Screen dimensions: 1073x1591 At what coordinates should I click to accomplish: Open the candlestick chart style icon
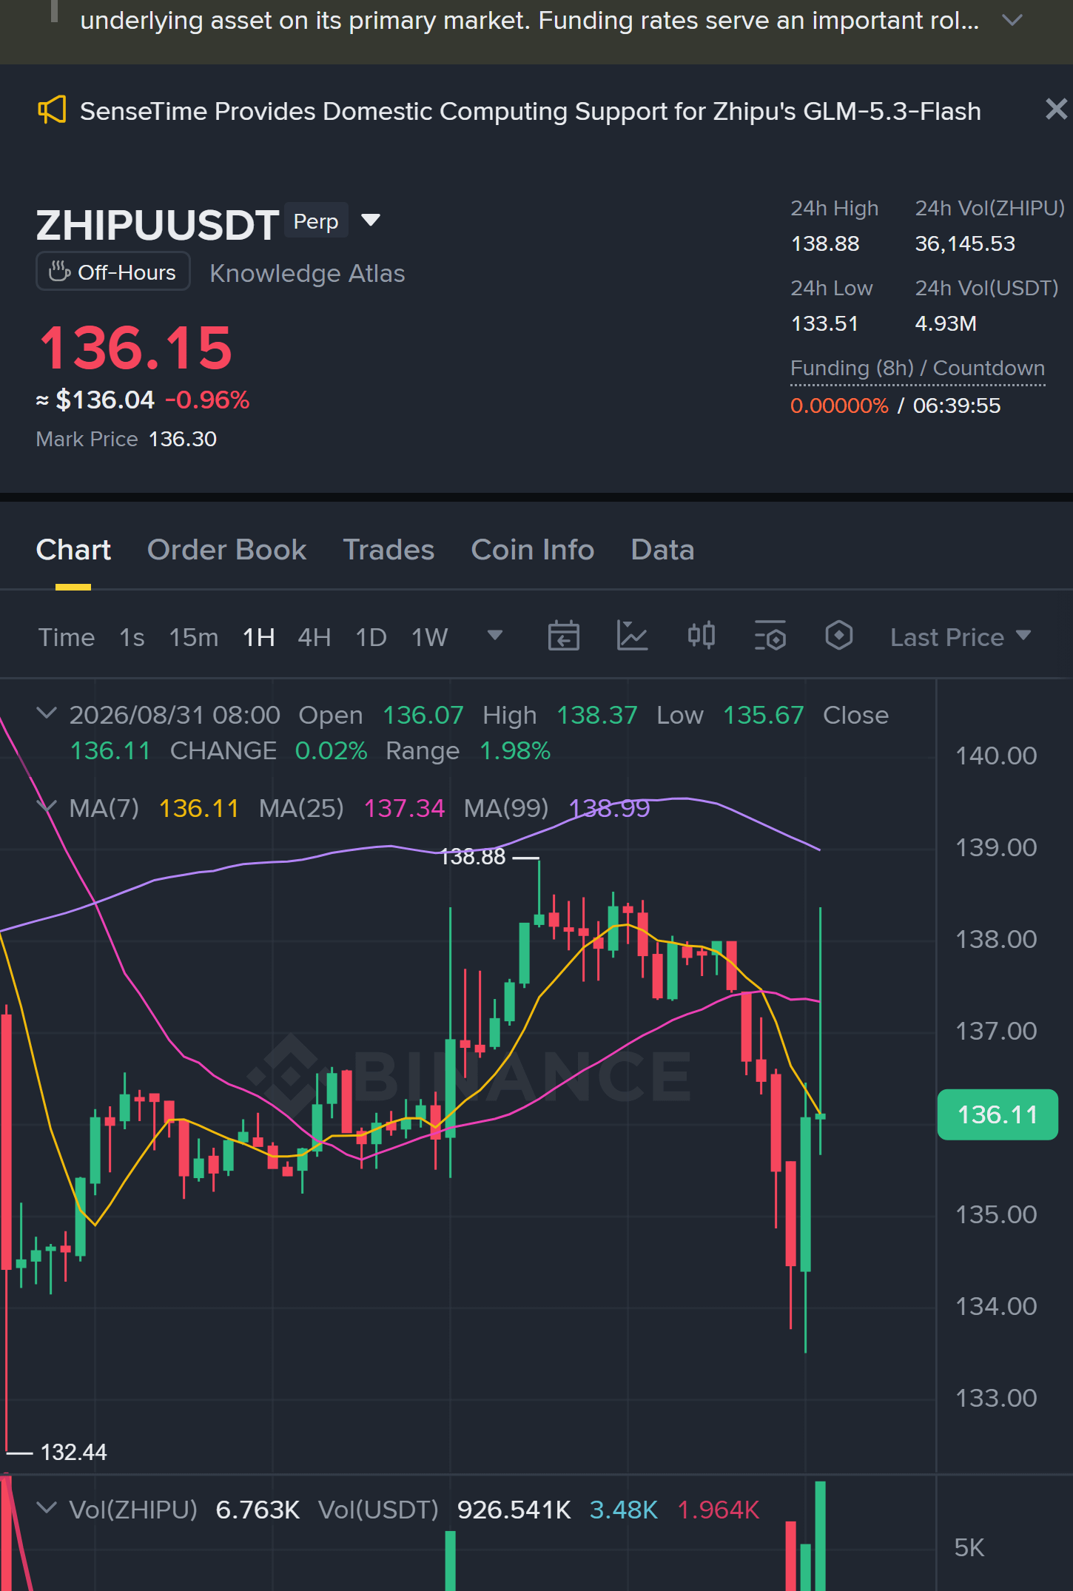[x=701, y=636]
